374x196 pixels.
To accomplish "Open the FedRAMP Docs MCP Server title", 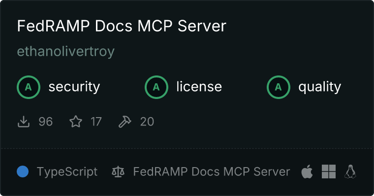I will 122,25.
